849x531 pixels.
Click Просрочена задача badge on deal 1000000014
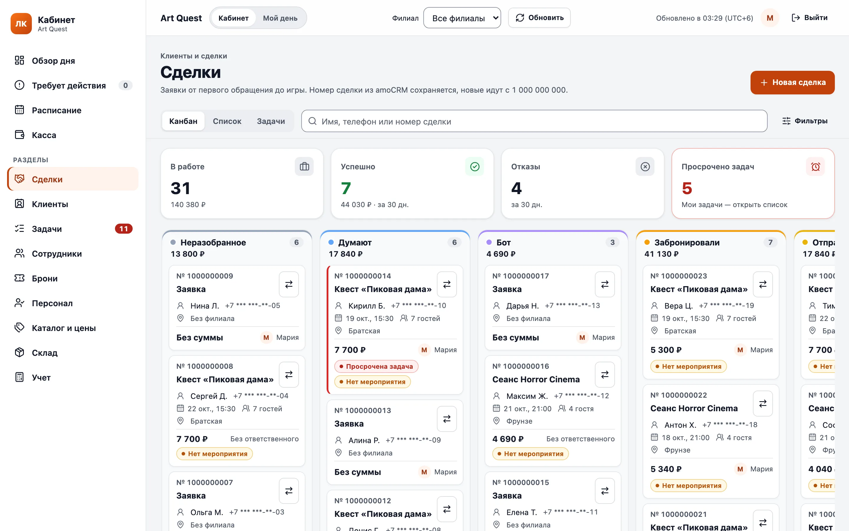(376, 366)
